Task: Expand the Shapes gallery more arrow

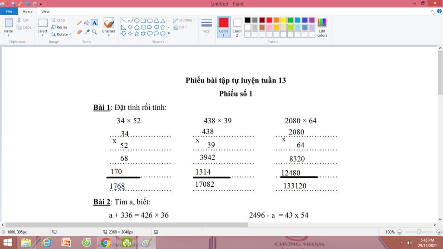Action: coord(169,34)
